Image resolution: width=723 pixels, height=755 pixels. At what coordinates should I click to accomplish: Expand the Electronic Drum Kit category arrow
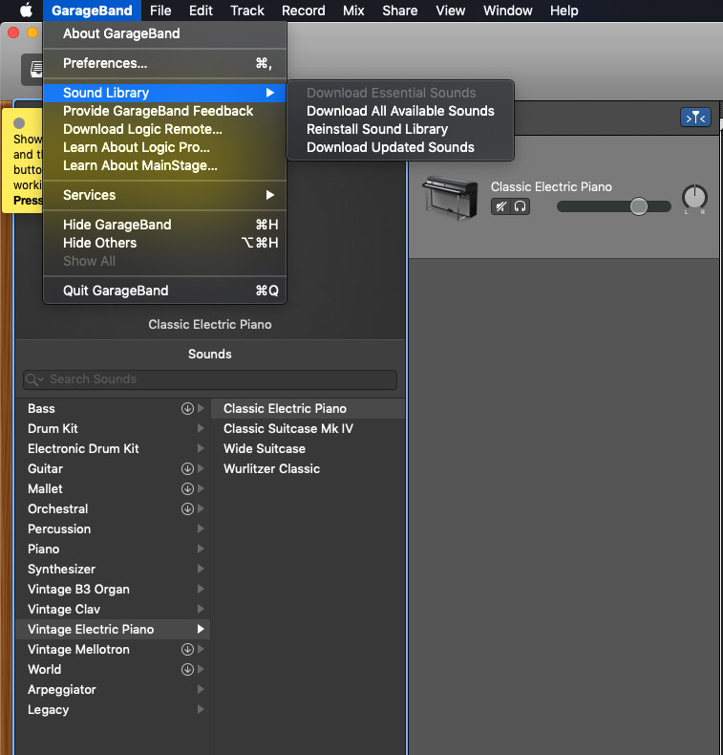pyautogui.click(x=202, y=449)
